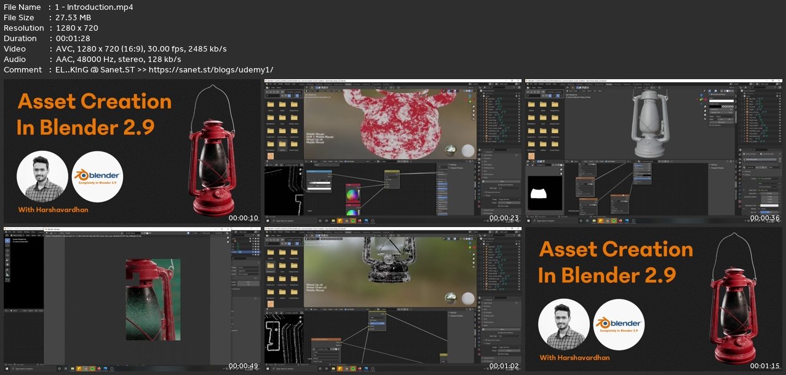
Task: Open the 00:01:15 closing title frame
Action: [x=653, y=300]
